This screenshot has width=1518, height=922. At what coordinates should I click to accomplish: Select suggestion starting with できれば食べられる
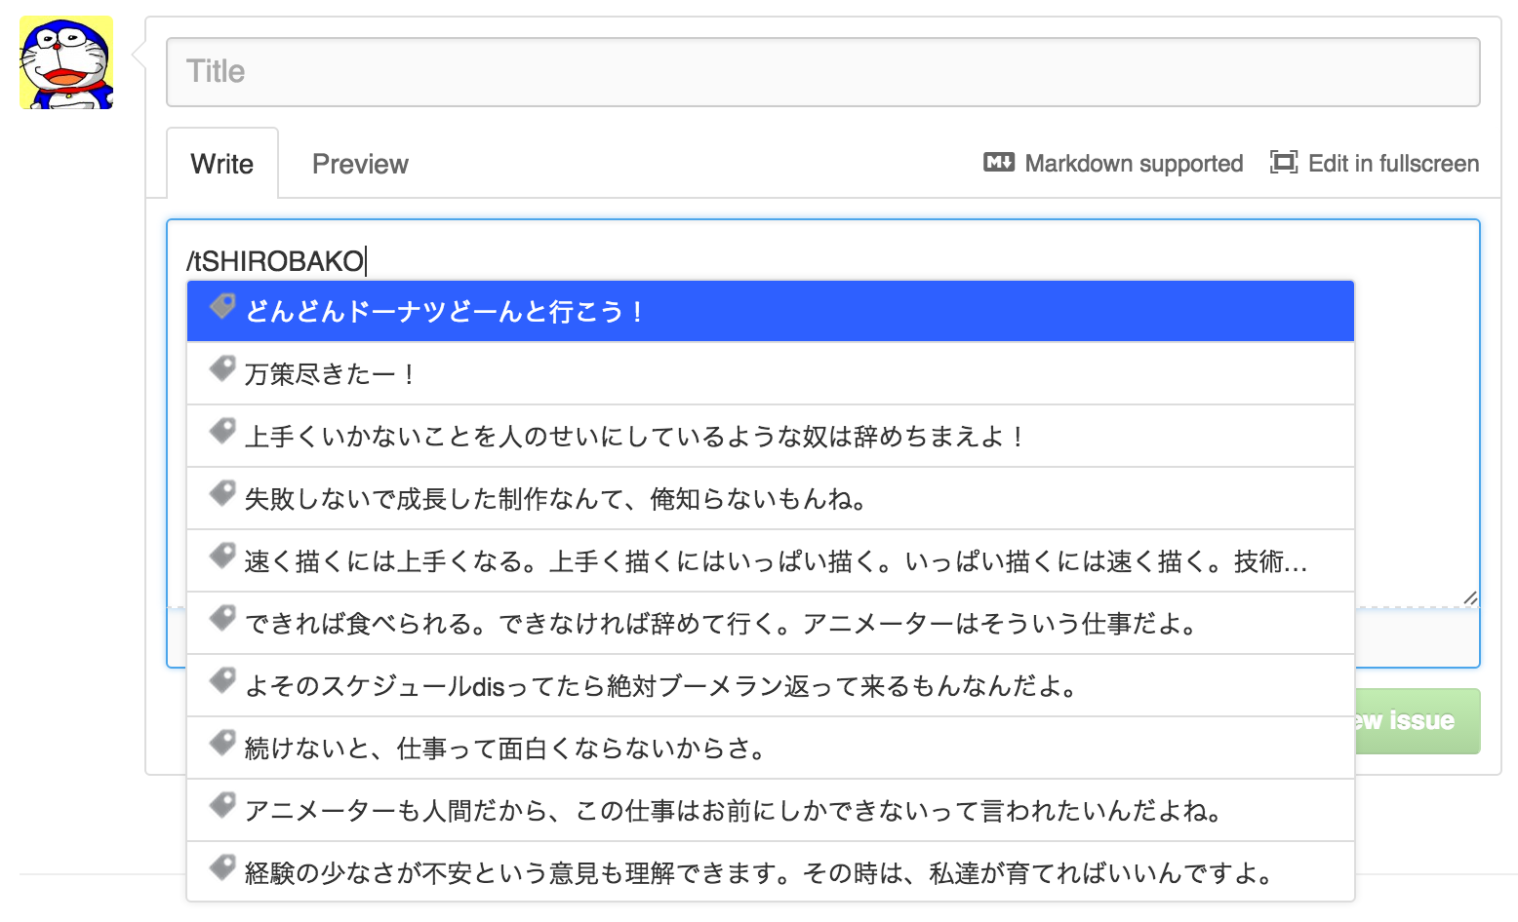coord(771,623)
